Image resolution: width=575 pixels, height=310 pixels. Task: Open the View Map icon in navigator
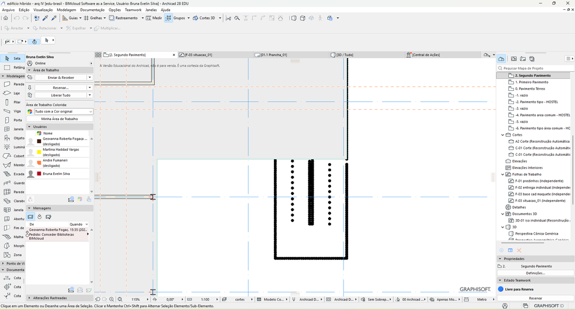point(514,59)
